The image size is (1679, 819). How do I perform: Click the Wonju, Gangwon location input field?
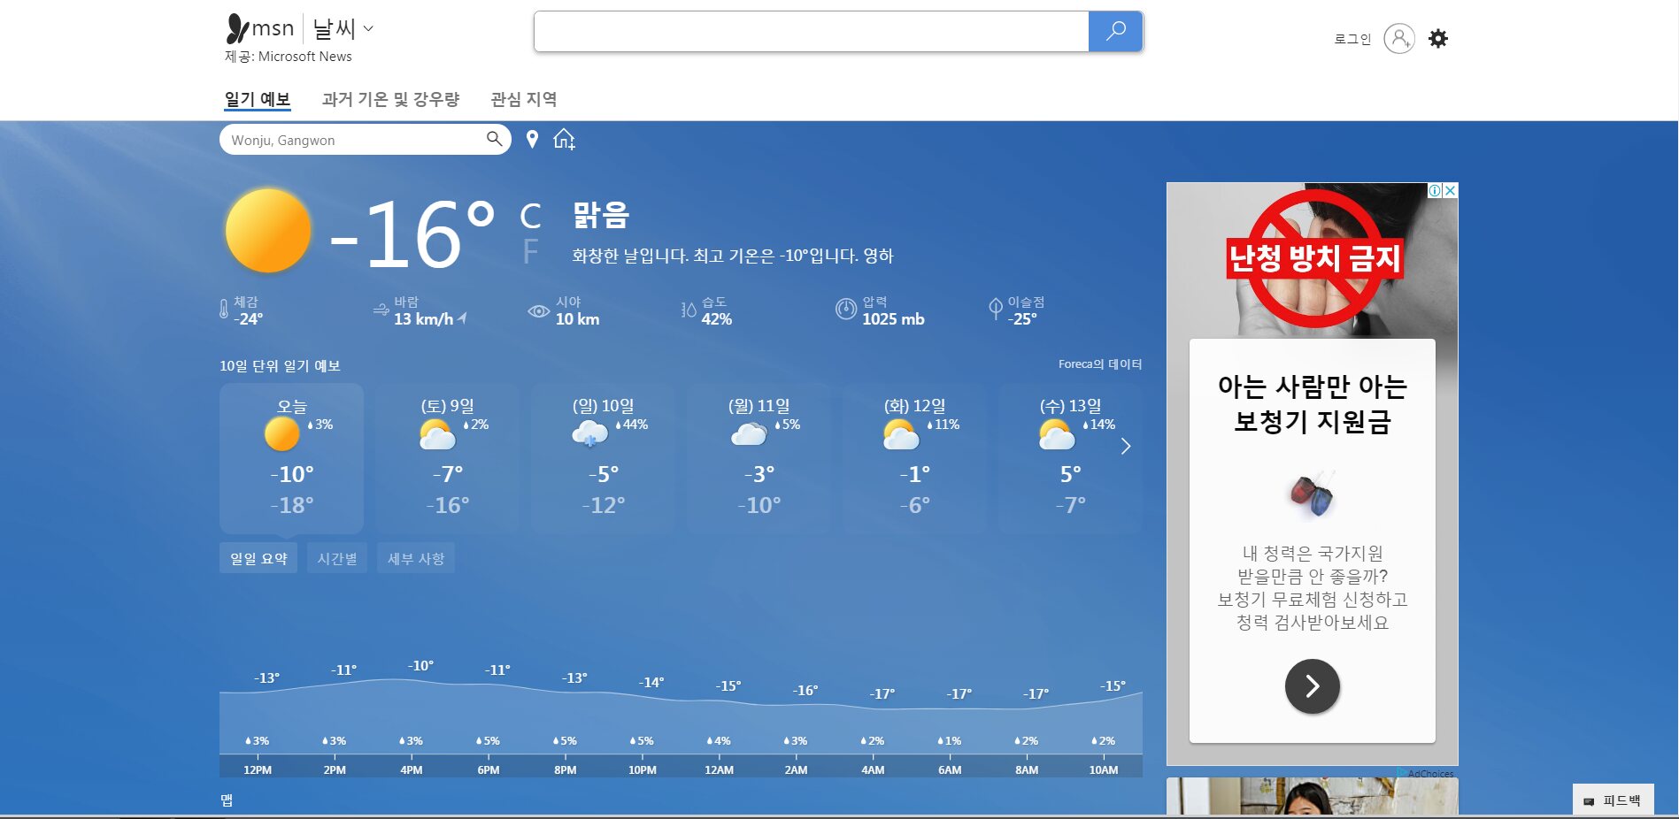tap(354, 140)
